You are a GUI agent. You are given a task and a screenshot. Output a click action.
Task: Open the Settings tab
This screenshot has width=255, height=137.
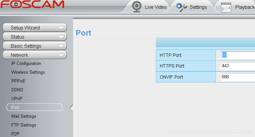[x=198, y=7]
